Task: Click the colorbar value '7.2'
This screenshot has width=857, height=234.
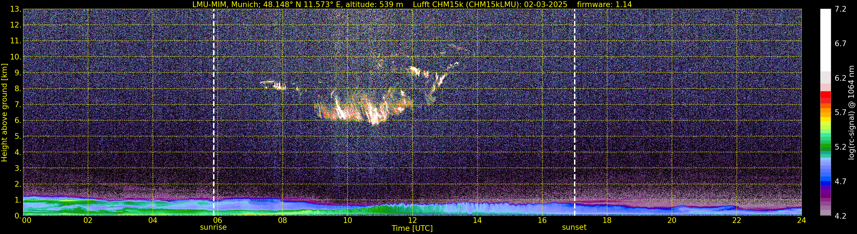Action: pos(841,9)
